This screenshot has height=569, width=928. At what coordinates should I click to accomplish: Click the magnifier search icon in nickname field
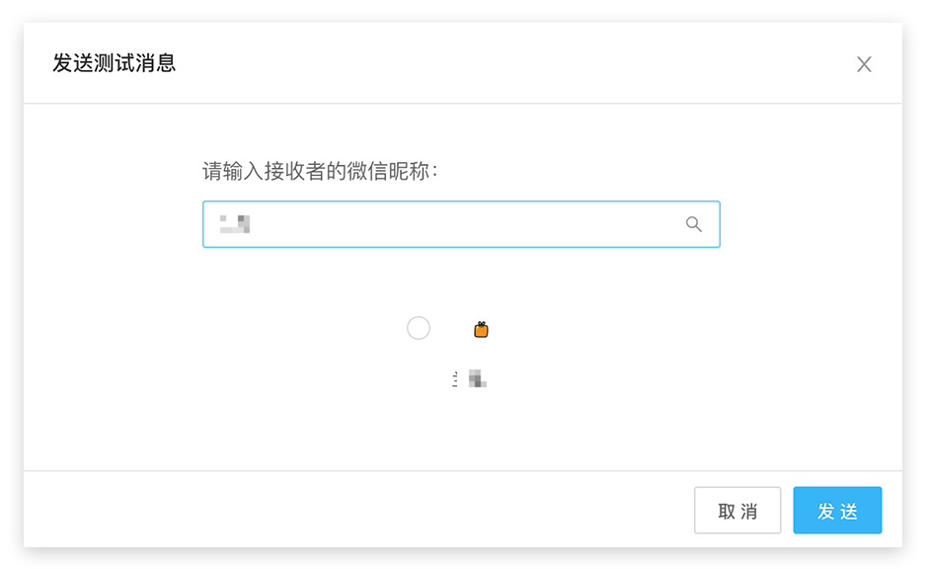pyautogui.click(x=694, y=224)
